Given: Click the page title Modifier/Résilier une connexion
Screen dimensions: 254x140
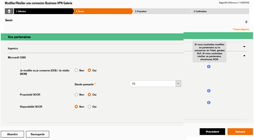Looking at the screenshot, I should 39,3.
